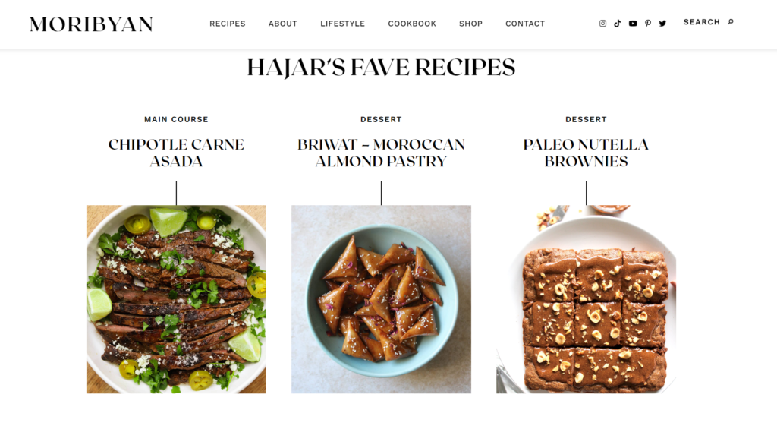Open the Paleo Nutella Brownies title
Image resolution: width=777 pixels, height=429 pixels.
(587, 153)
